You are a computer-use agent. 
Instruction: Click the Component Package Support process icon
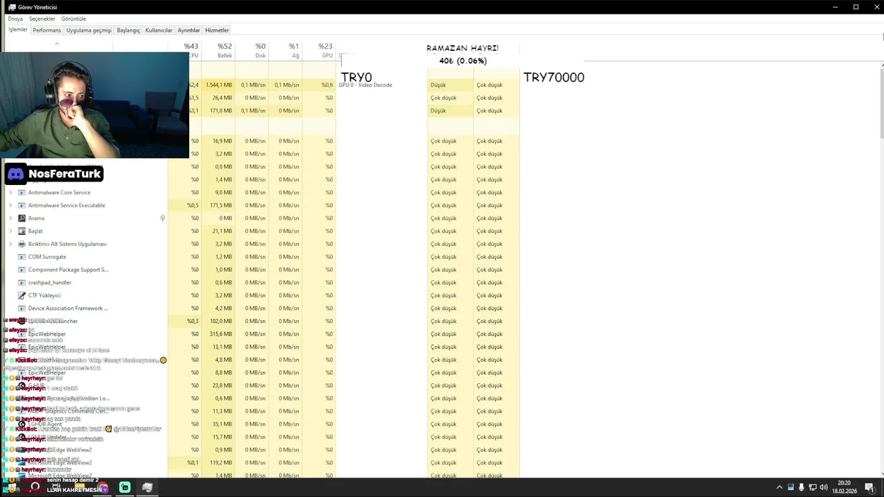[x=21, y=270]
